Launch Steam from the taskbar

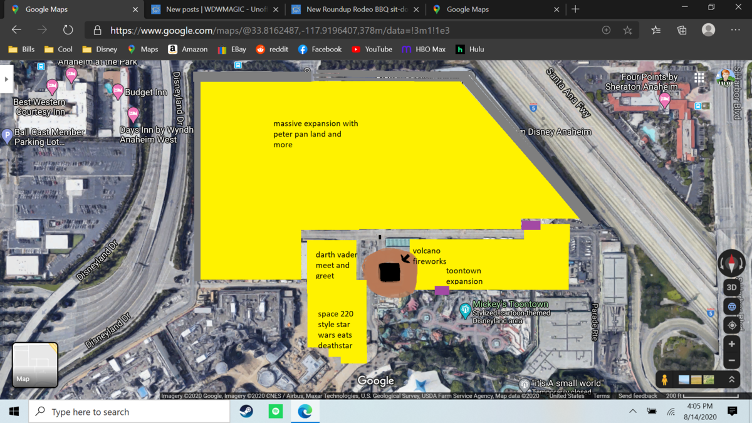tap(246, 412)
